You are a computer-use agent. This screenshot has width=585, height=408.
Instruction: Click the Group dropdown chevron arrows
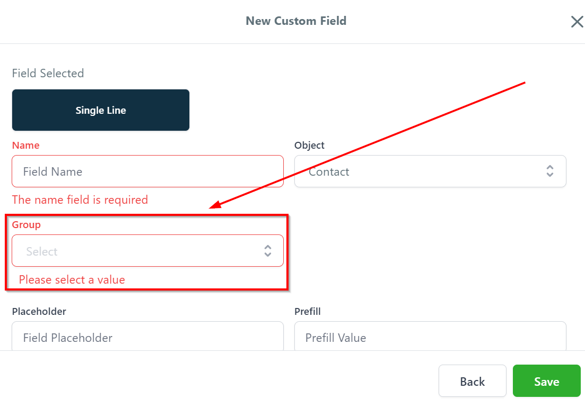coord(268,251)
